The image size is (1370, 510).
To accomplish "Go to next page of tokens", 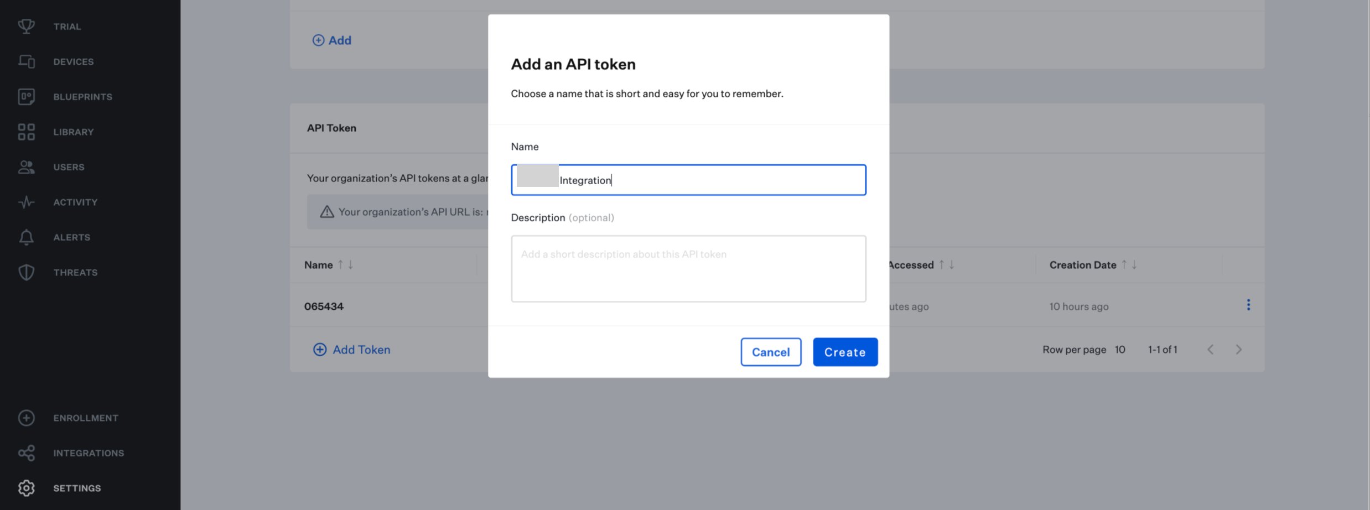I will click(x=1239, y=350).
